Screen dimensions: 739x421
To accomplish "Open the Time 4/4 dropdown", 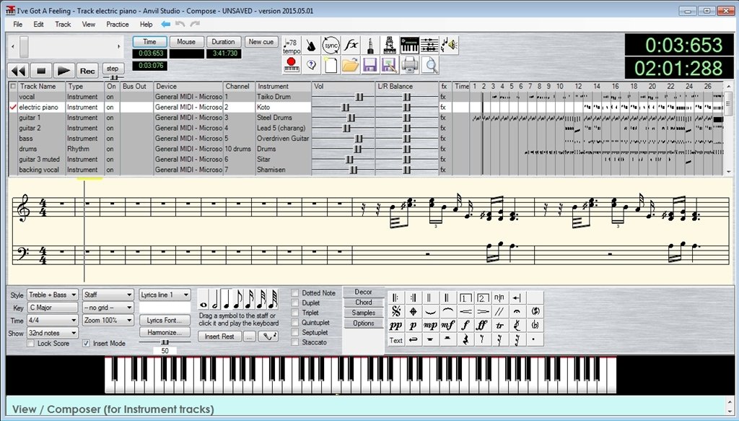I will tap(52, 320).
